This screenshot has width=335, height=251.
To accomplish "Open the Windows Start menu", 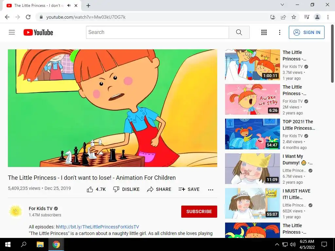I will 8,244.
